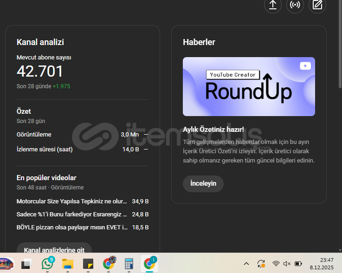The image size is (342, 273).
Task: Click the battery tray icon
Action: pyautogui.click(x=298, y=264)
